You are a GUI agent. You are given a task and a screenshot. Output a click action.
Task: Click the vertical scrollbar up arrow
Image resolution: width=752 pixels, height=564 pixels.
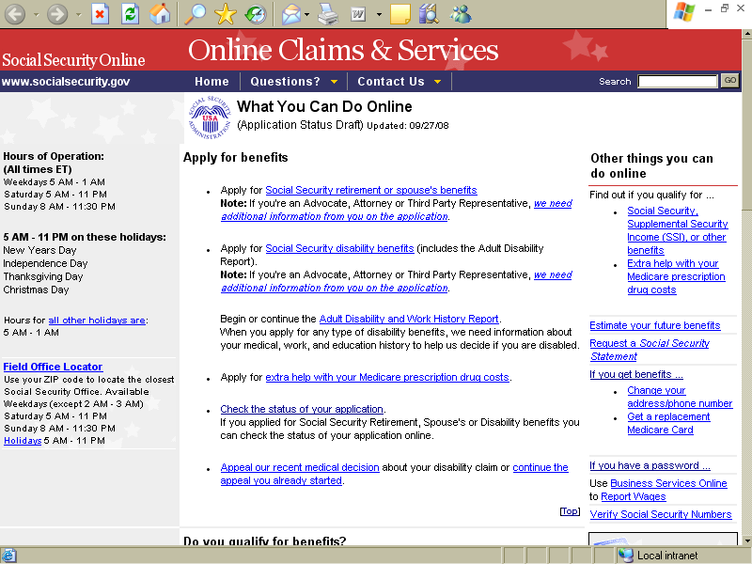tap(746, 34)
